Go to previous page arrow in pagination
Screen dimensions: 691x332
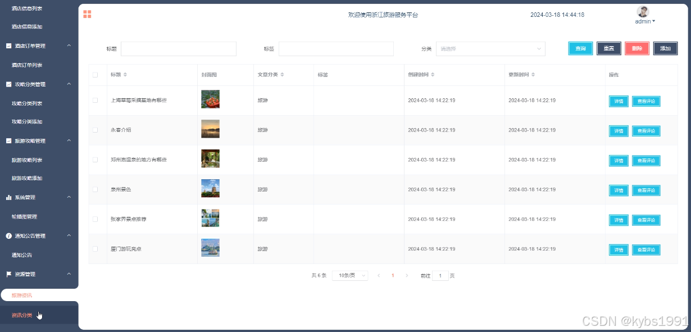click(379, 276)
